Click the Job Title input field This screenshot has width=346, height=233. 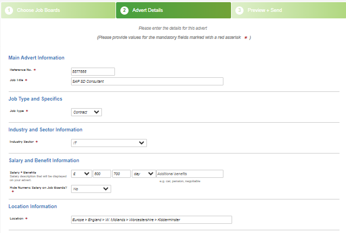pos(147,81)
